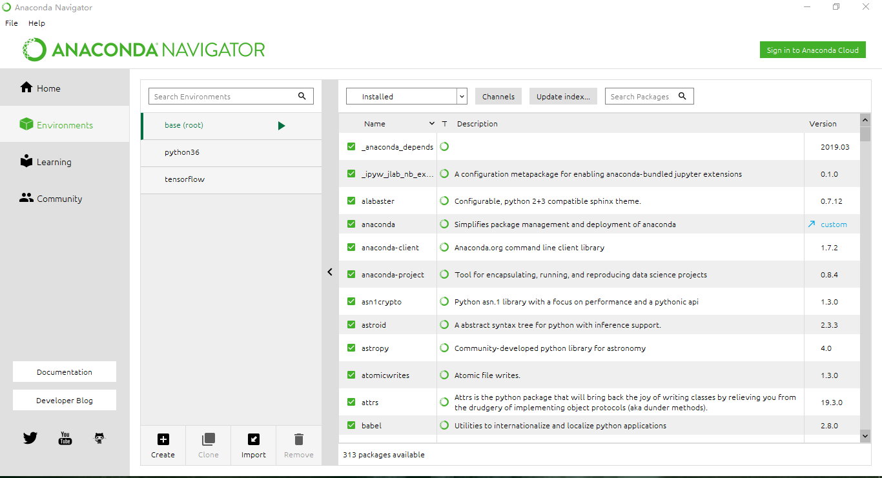Open the GitHub octocat icon
Screen dimensions: 882x478
click(99, 438)
